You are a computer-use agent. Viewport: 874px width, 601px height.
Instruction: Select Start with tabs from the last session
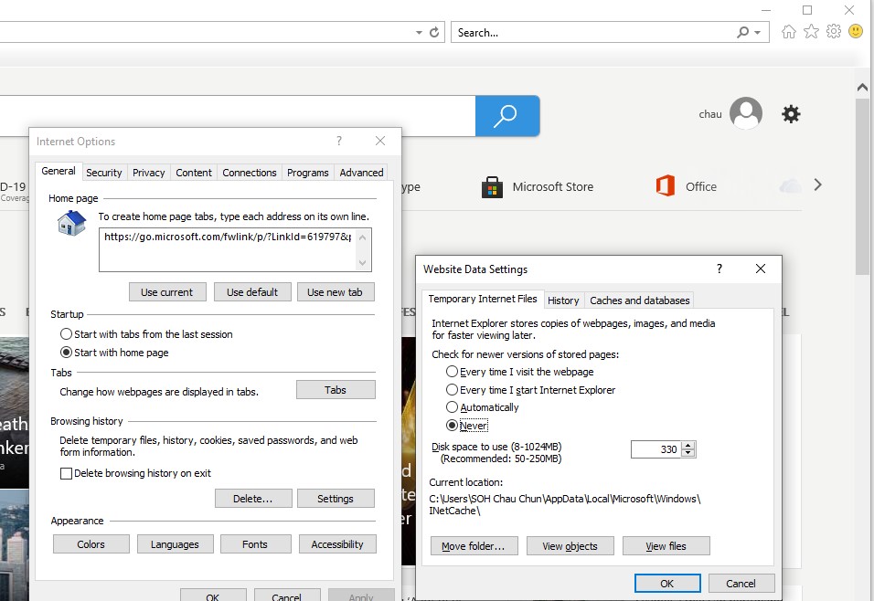click(67, 334)
